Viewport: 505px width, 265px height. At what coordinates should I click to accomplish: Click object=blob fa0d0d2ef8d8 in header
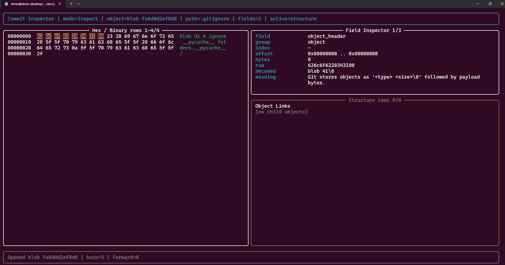point(142,19)
